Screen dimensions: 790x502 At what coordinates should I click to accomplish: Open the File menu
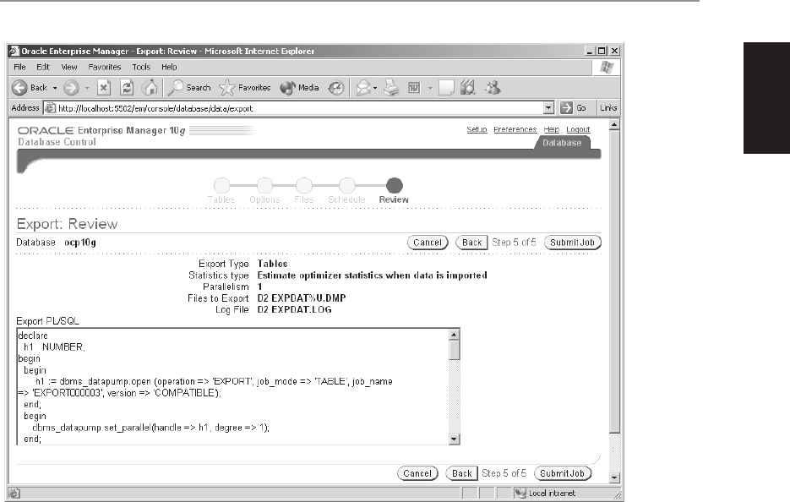pyautogui.click(x=19, y=67)
